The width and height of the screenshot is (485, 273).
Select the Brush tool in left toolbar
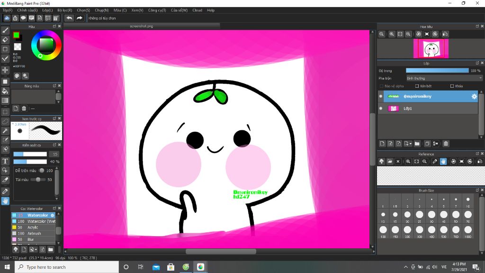[5, 30]
